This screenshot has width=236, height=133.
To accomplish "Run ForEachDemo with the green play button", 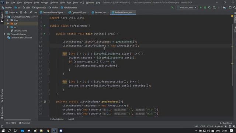I will 201,7.
